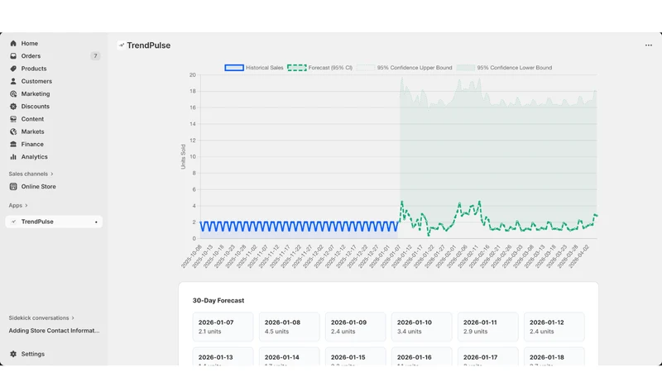Click the Markets globe icon
662x372 pixels.
pyautogui.click(x=13, y=132)
